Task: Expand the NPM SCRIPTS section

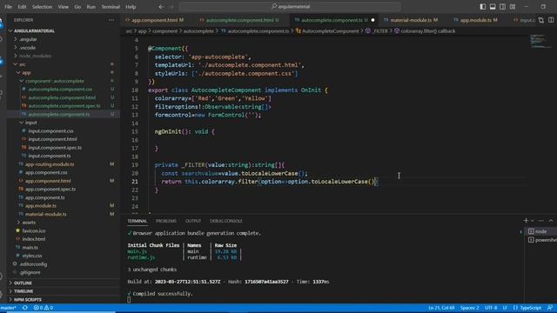Action: [28, 299]
